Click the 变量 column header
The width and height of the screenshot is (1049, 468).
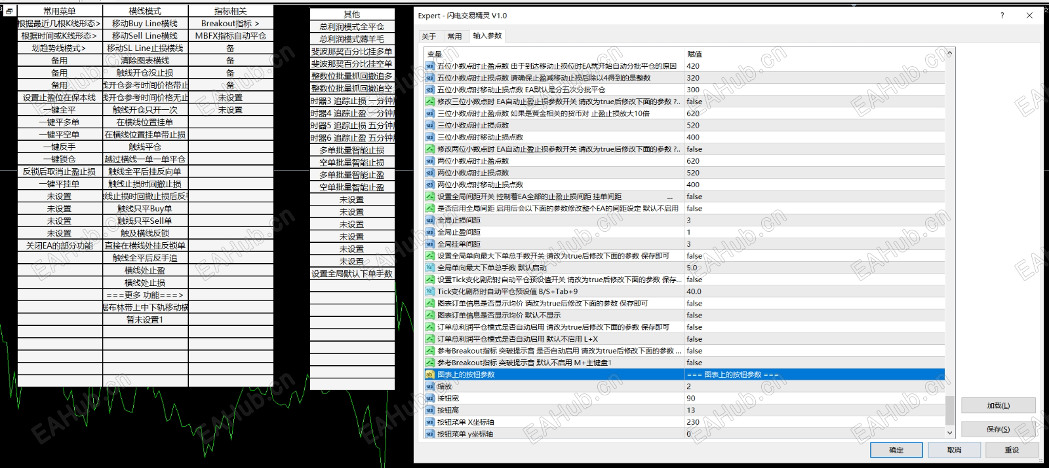tap(554, 54)
